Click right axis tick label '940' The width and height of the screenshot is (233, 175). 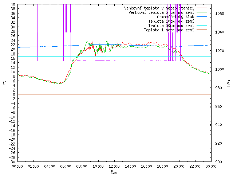click(x=218, y=125)
